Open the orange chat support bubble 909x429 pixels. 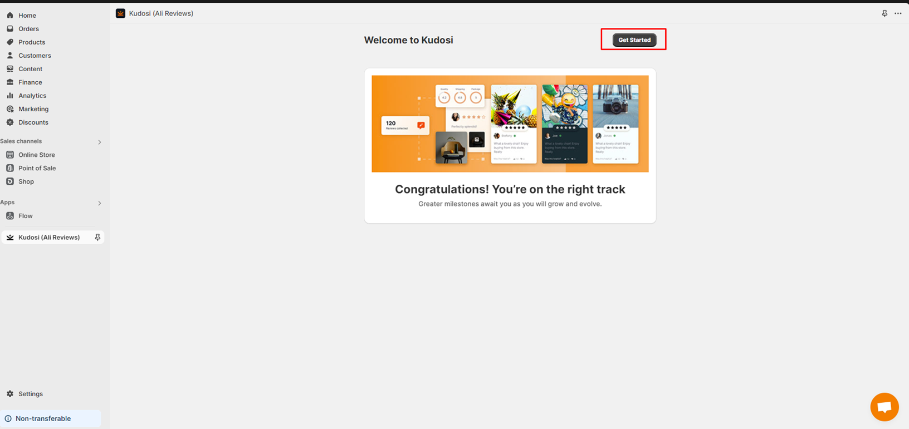click(x=884, y=407)
